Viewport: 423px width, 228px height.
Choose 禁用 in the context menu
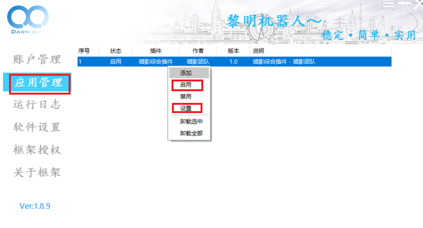point(189,96)
